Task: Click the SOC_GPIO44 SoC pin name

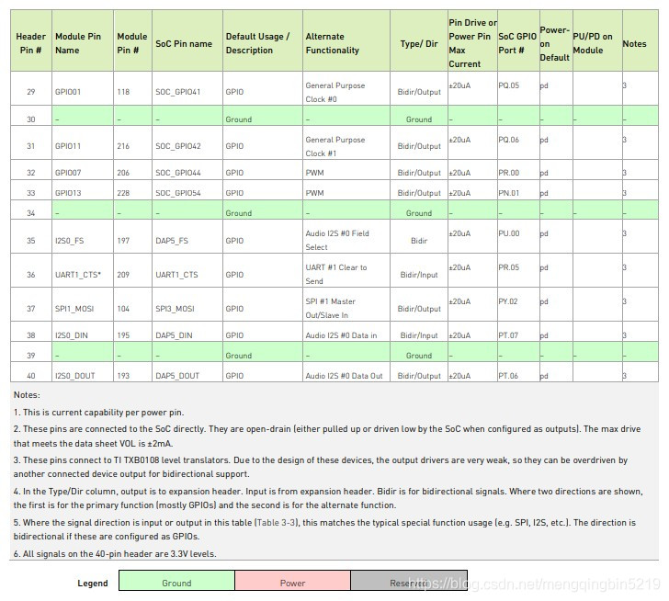Action: (x=178, y=173)
